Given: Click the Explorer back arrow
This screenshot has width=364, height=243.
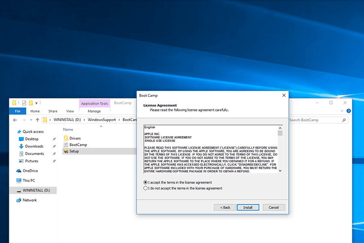Looking at the screenshot, I should [15, 120].
